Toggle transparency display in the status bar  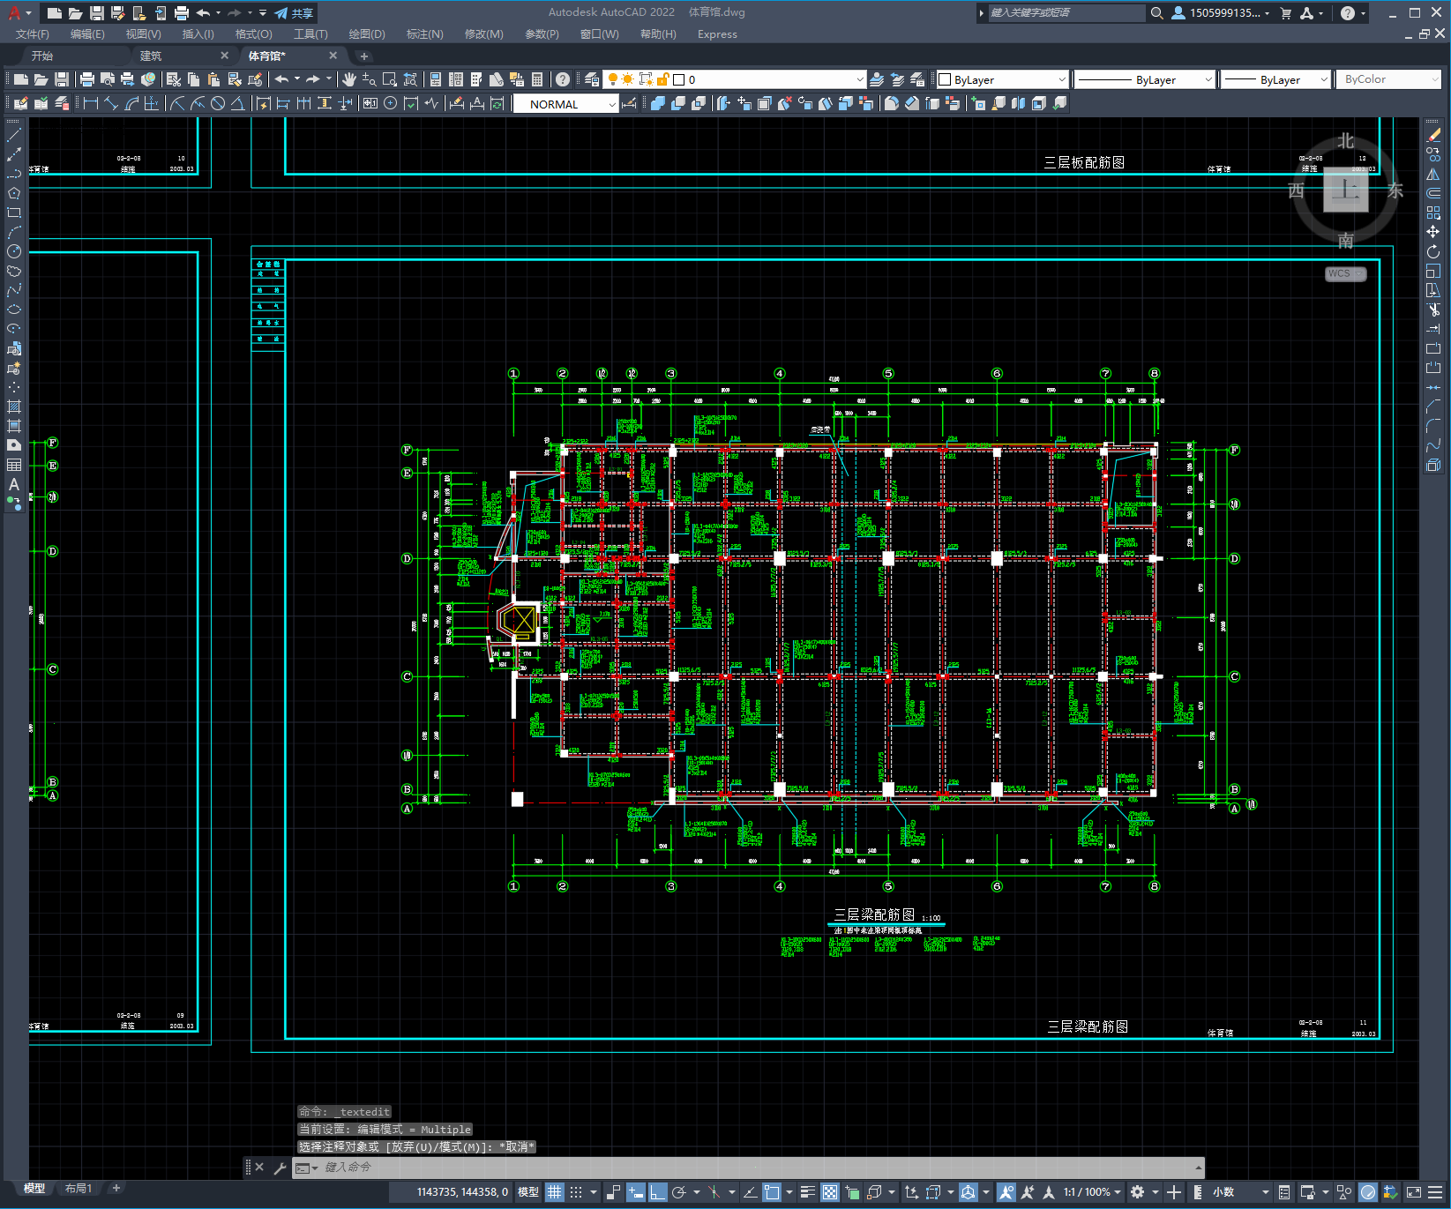830,1192
